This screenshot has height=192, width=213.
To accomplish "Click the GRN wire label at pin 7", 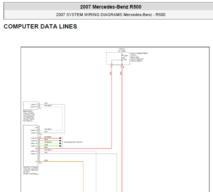I will click(46, 145).
